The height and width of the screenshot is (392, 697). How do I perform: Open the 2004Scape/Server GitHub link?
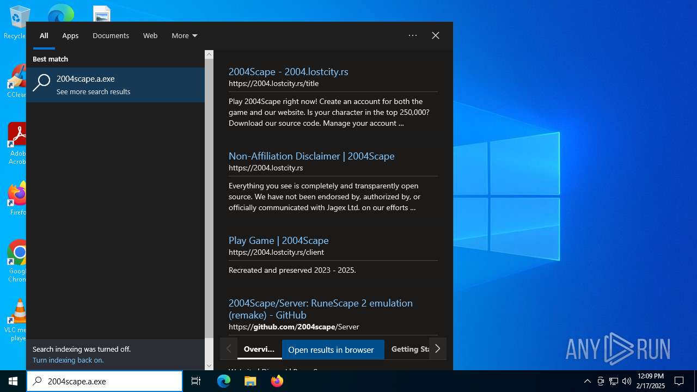coord(321,309)
